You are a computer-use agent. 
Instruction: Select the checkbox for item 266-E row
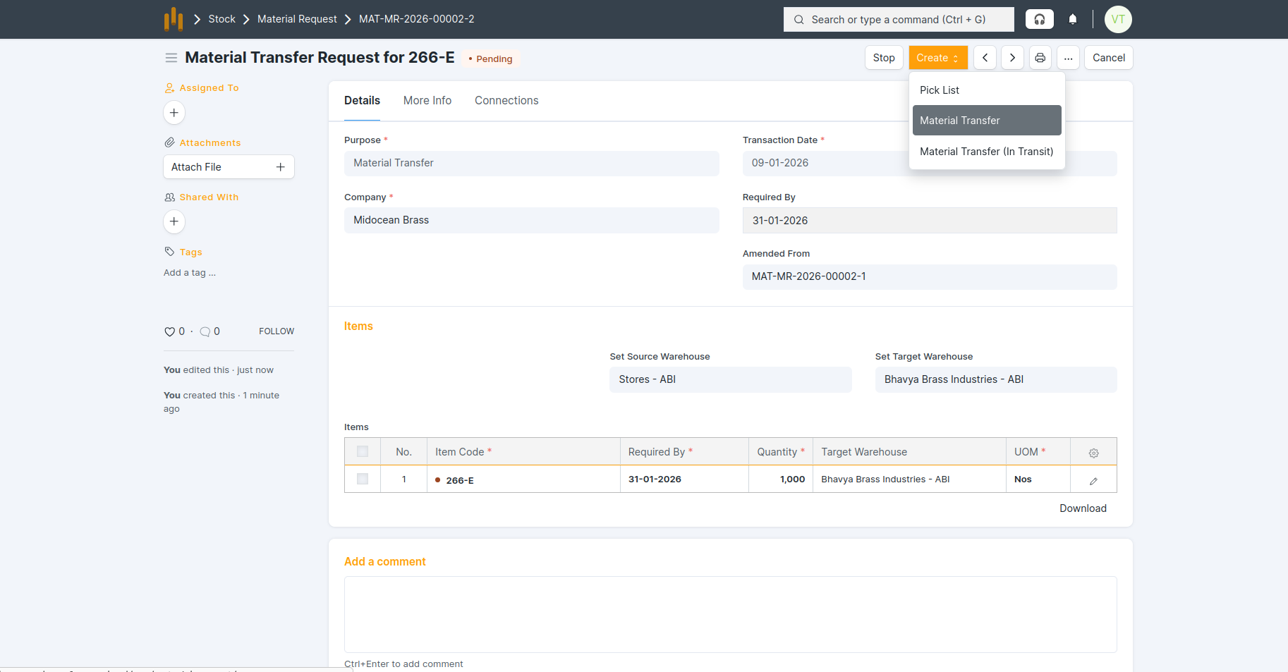pos(363,479)
